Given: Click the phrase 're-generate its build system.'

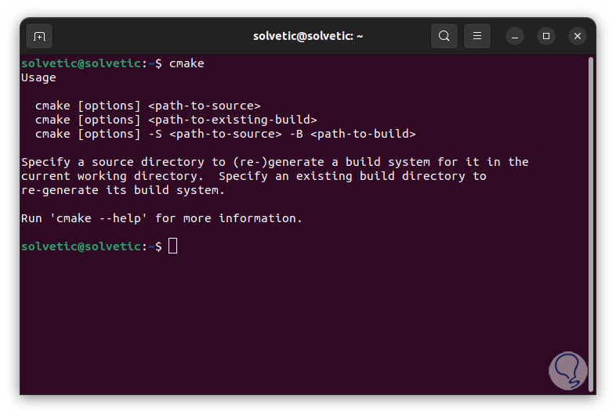Looking at the screenshot, I should click(x=123, y=190).
